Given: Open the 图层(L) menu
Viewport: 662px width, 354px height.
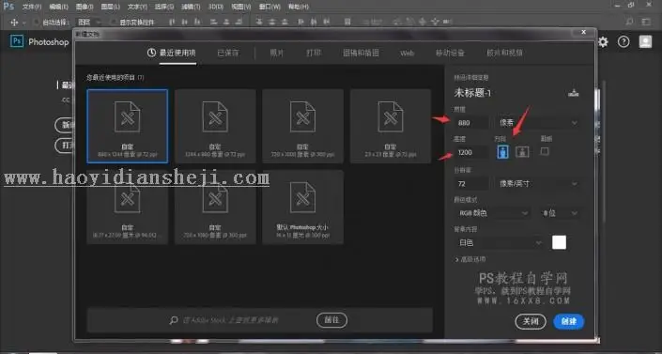Looking at the screenshot, I should click(x=110, y=7).
